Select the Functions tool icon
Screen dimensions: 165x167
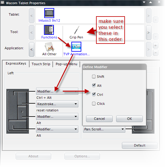tap(49, 30)
